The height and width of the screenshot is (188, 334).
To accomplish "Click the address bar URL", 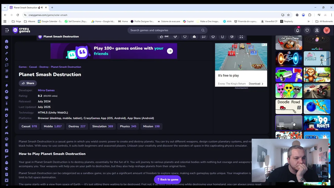I will pos(48,15).
